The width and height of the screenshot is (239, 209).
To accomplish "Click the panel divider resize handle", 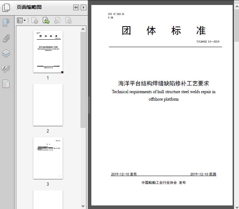I will click(x=89, y=105).
